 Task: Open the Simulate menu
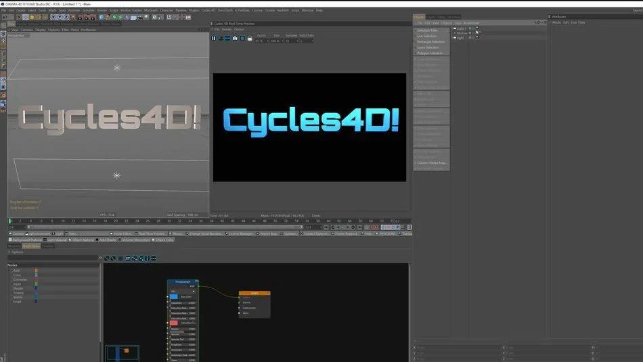point(88,10)
